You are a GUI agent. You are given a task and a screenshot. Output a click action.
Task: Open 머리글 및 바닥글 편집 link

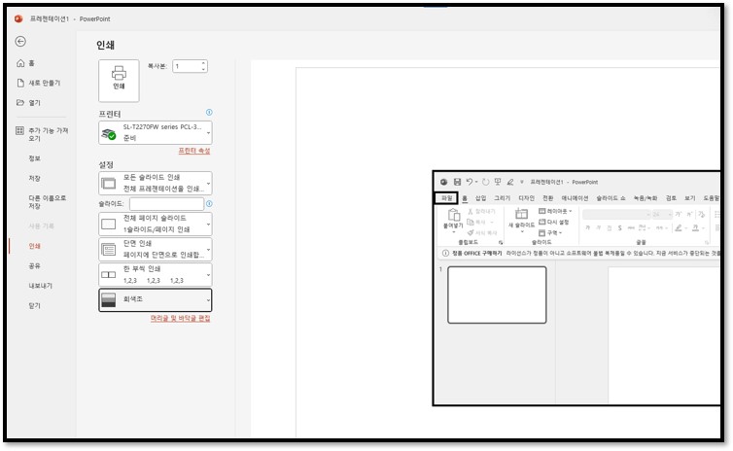[x=180, y=318]
